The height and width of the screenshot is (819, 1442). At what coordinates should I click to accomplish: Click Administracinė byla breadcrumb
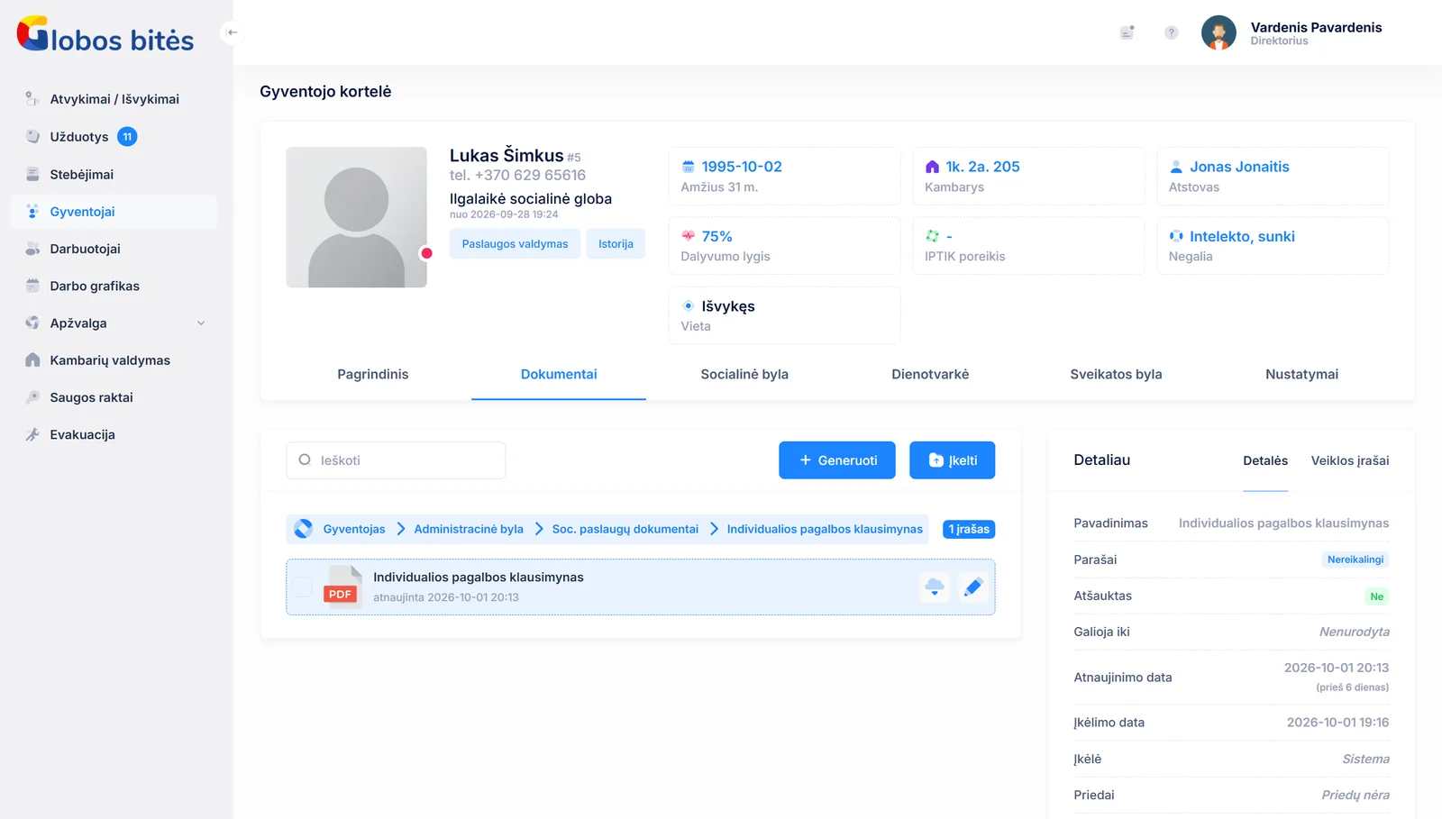(x=469, y=529)
